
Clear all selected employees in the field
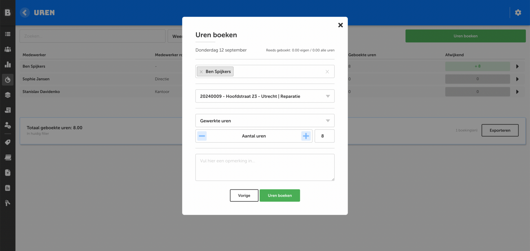pyautogui.click(x=327, y=72)
